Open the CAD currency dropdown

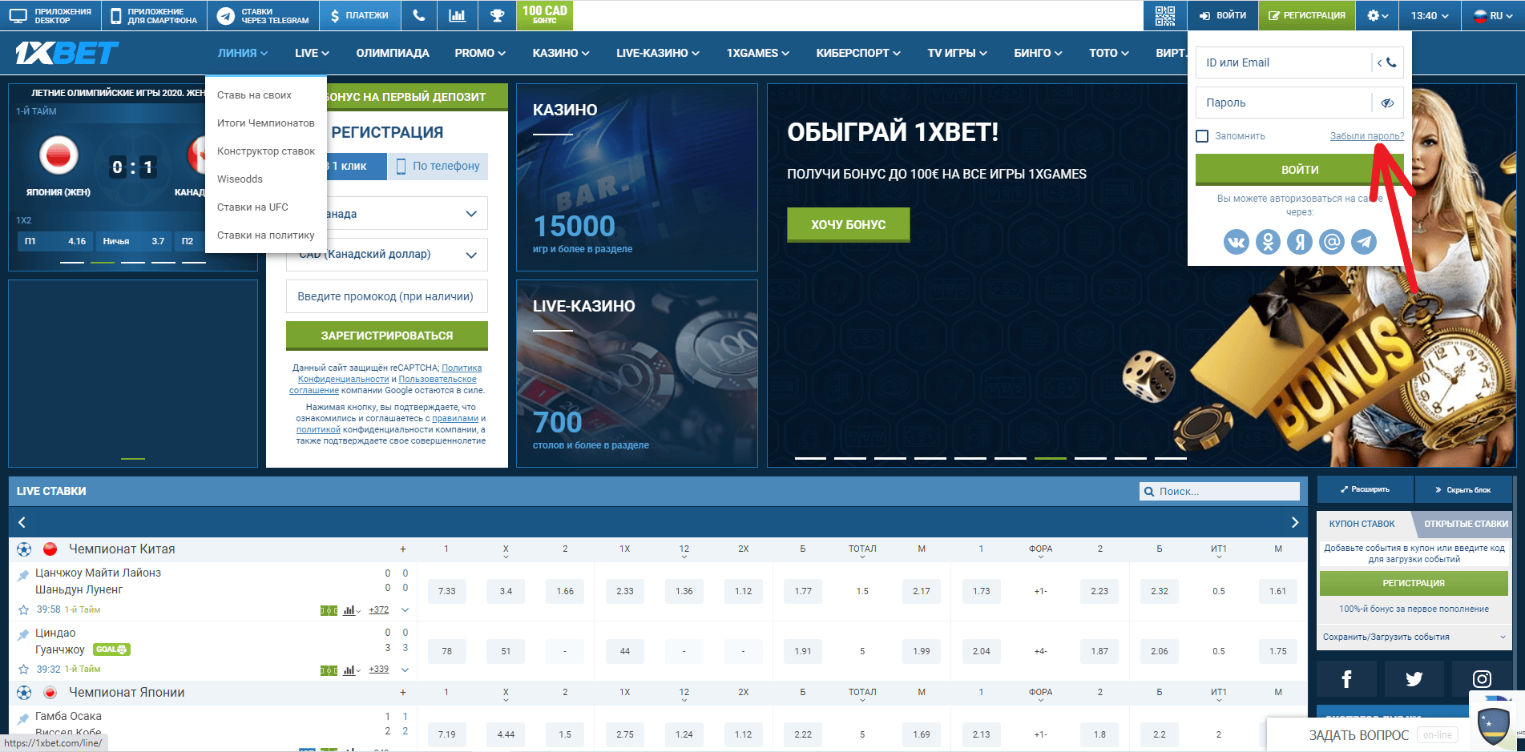pyautogui.click(x=387, y=255)
